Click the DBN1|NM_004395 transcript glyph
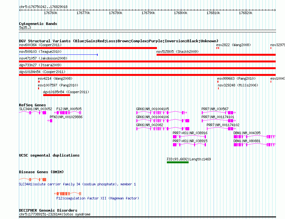Image resolution: width=285 pixels, height=219 pixels. tap(255, 137)
